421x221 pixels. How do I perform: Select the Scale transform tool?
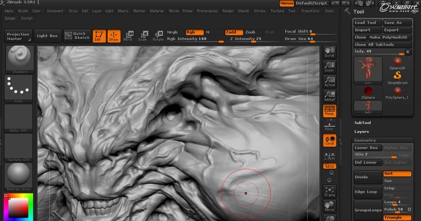coord(143,36)
